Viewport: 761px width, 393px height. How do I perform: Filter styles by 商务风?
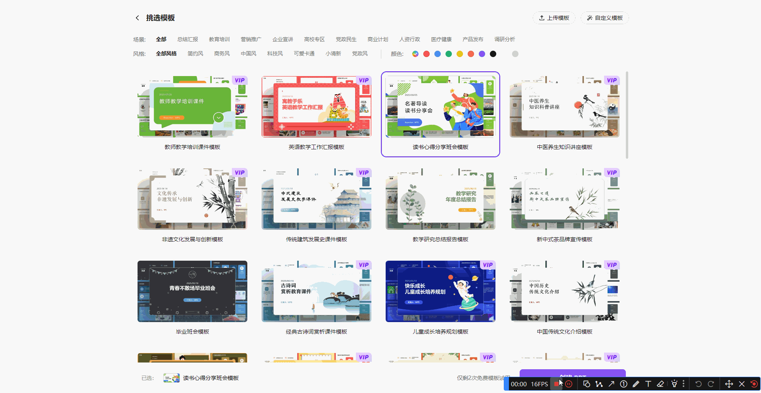pyautogui.click(x=222, y=53)
